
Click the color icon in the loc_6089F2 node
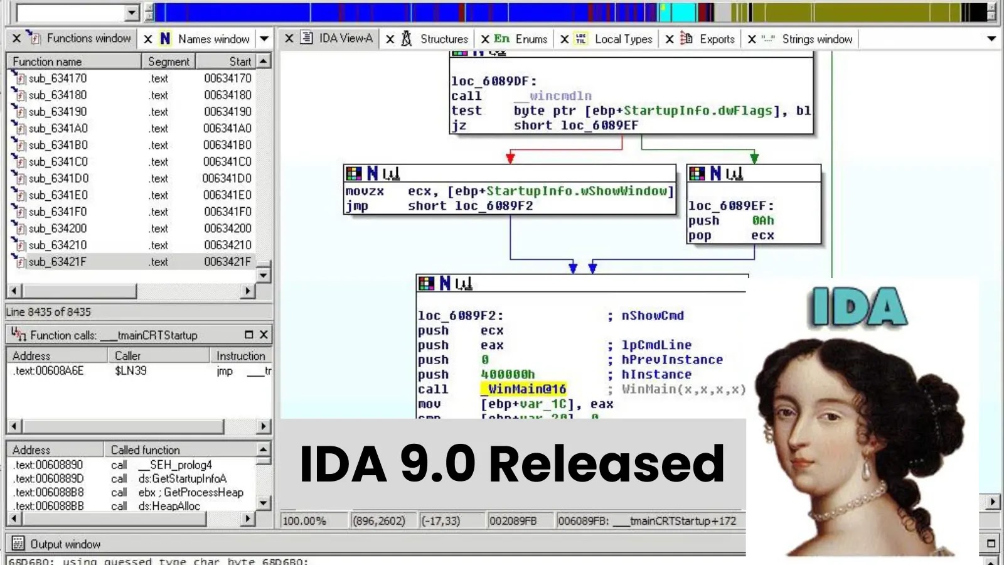(427, 283)
